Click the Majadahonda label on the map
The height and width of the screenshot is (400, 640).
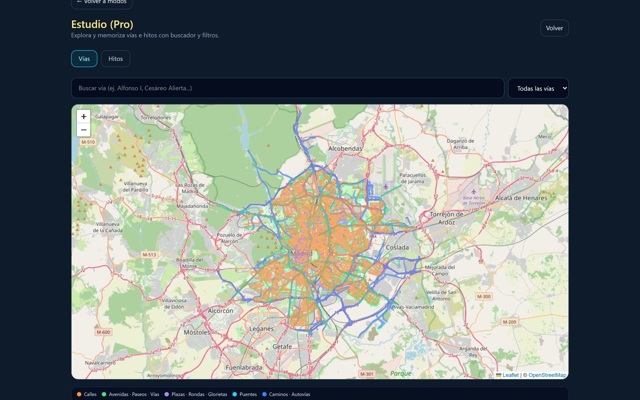click(192, 206)
